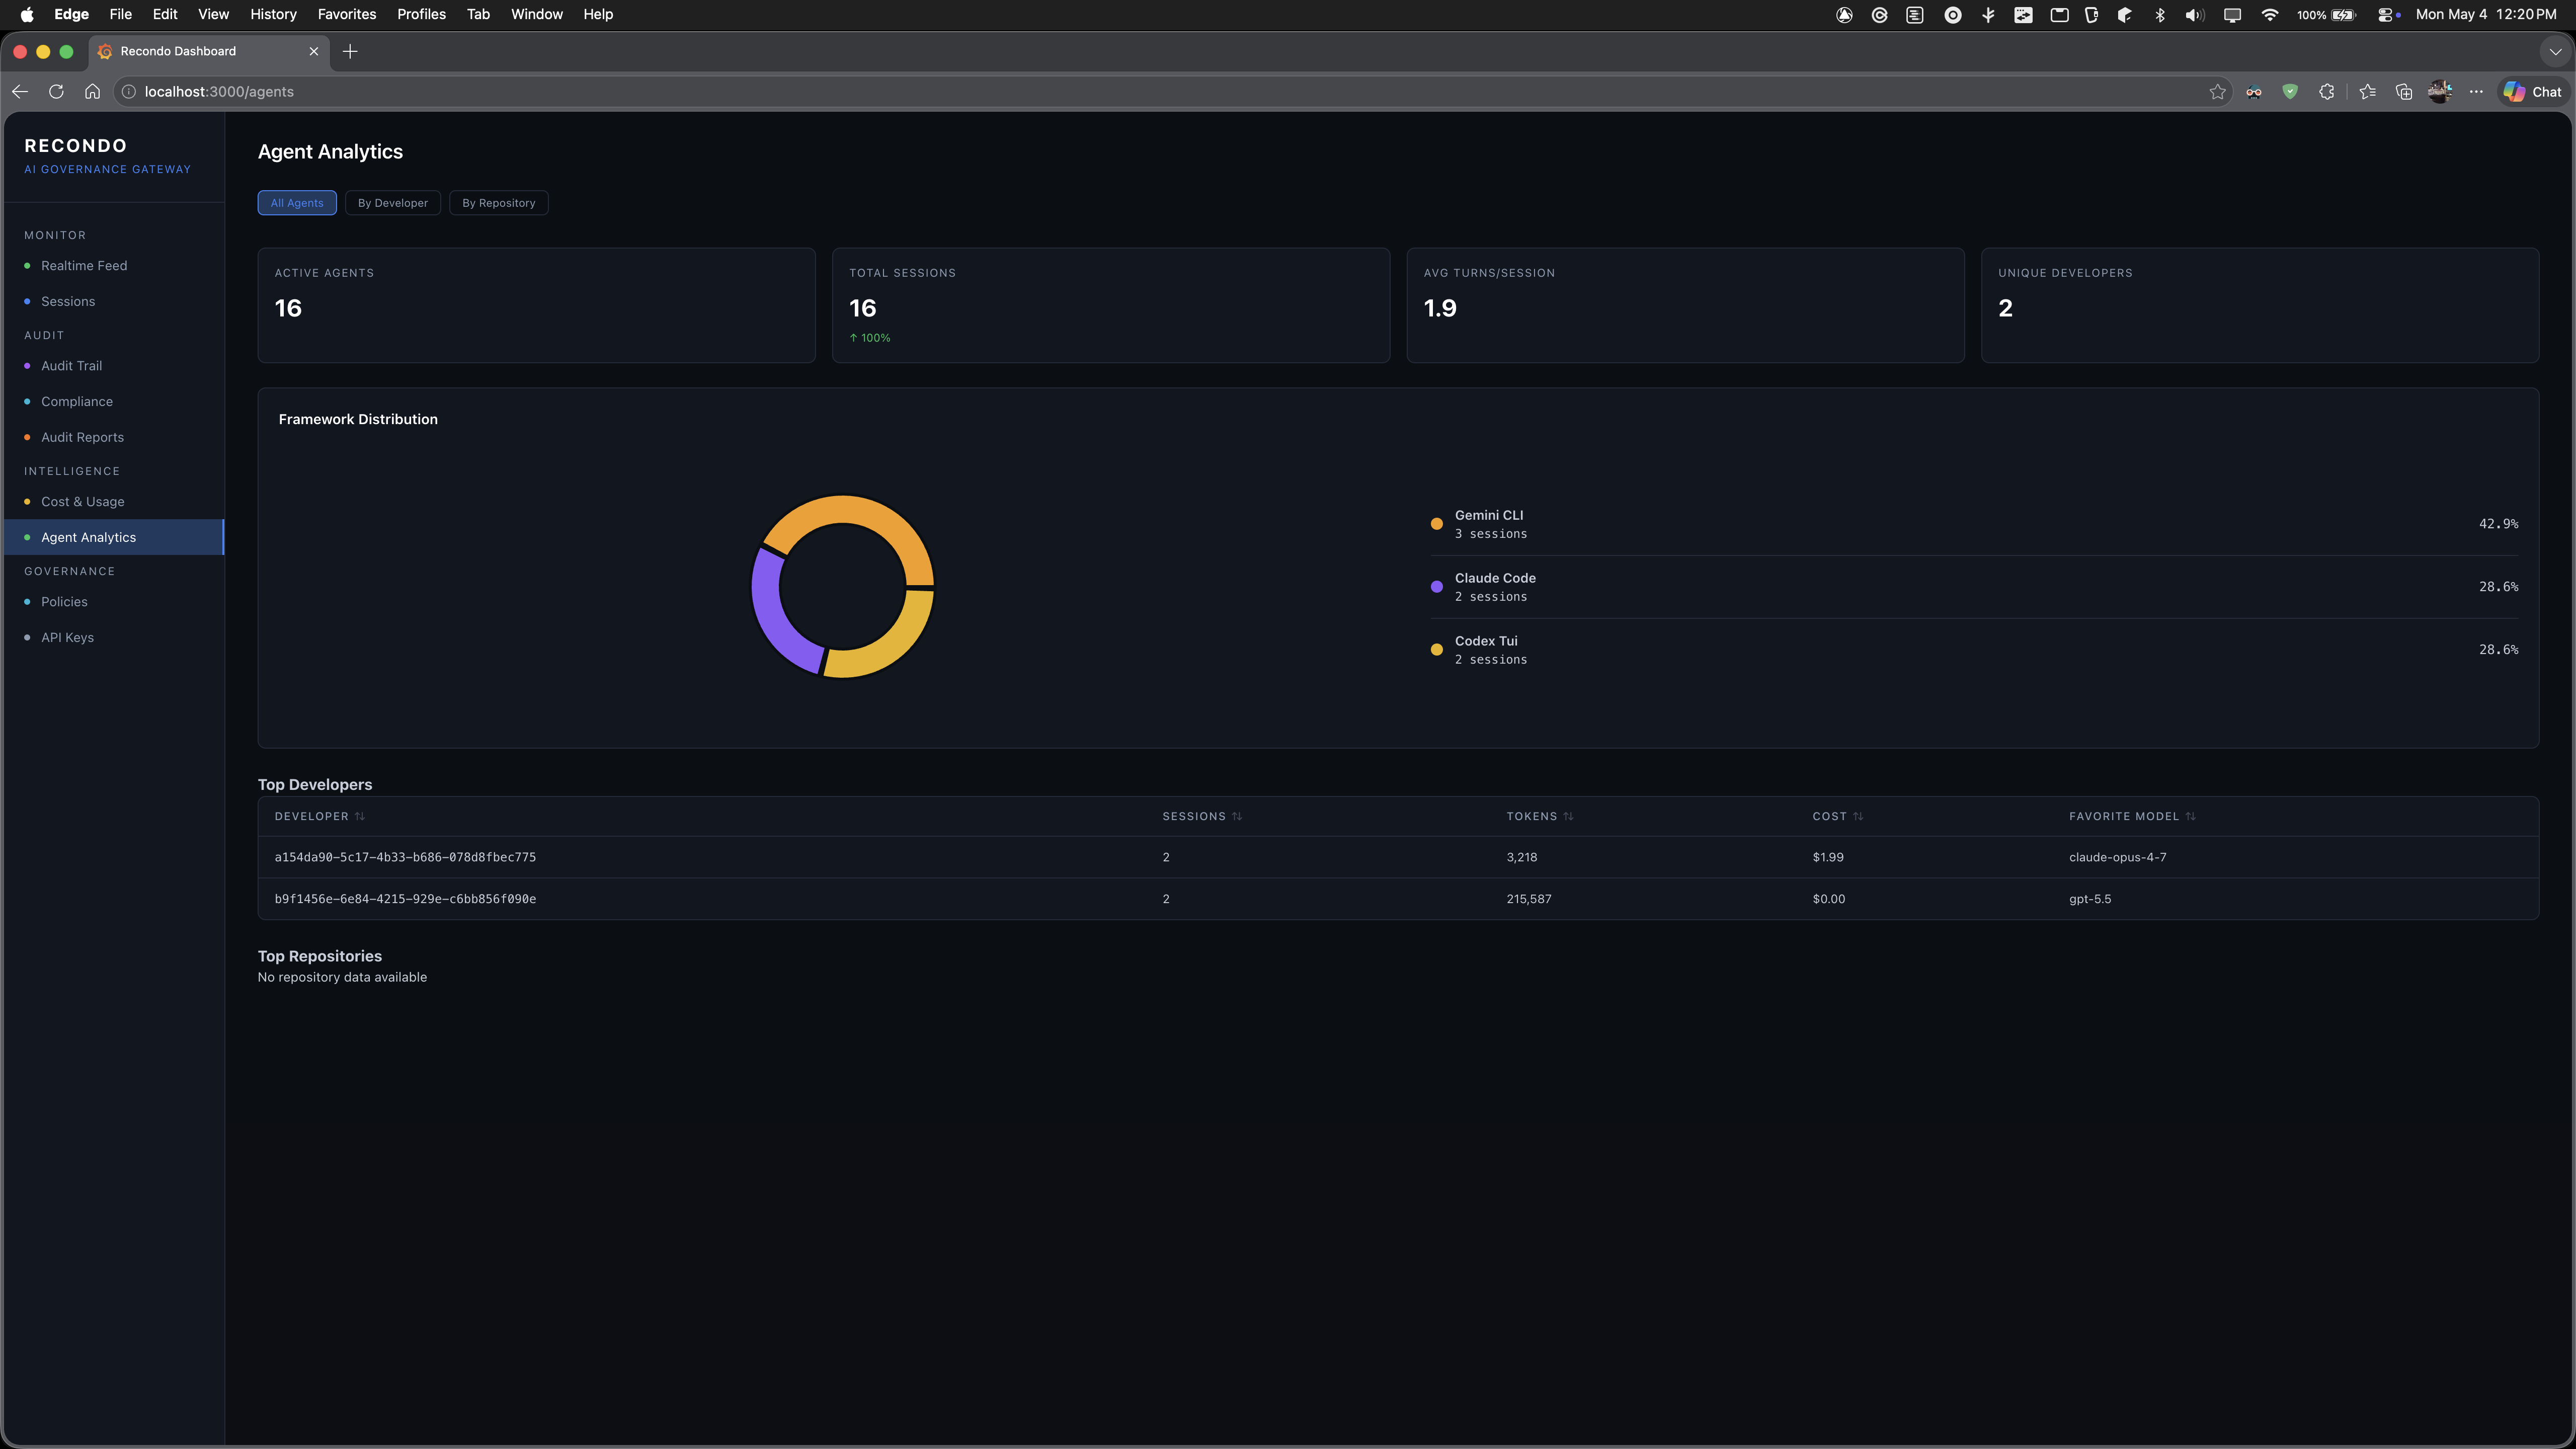Click the $1.99 cost cell
Image resolution: width=2576 pixels, height=1449 pixels.
1828,858
